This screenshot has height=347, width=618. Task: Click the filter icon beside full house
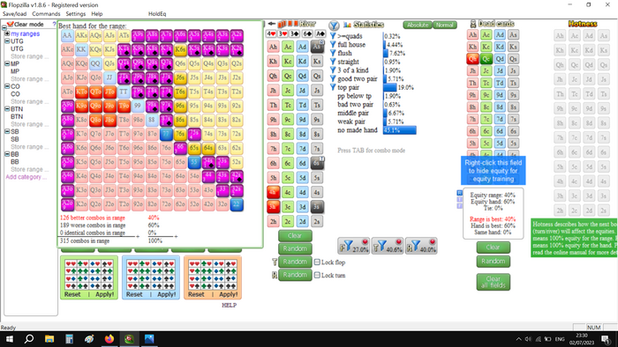click(333, 44)
